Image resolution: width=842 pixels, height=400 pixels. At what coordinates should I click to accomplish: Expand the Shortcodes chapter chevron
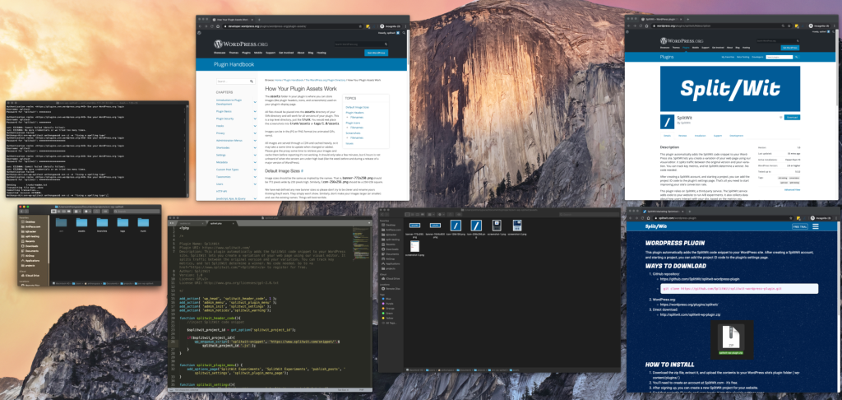pos(255,147)
